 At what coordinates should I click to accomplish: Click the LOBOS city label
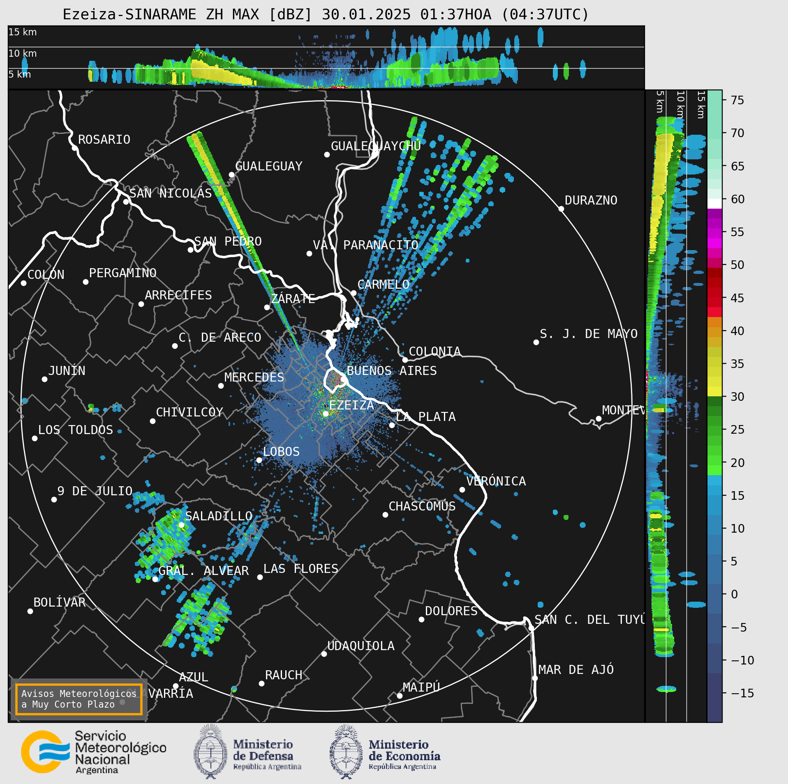coord(281,452)
